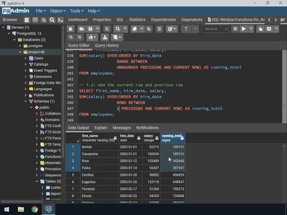Click the Stop query square button
Image resolution: width=287 pixels, height=215 pixels.
(235, 29)
